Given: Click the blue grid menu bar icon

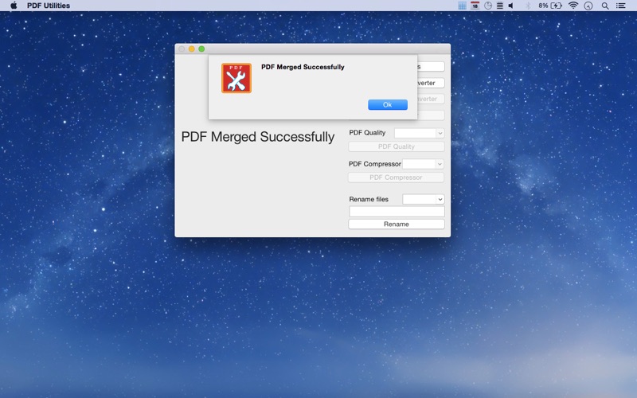Looking at the screenshot, I should click(x=462, y=6).
